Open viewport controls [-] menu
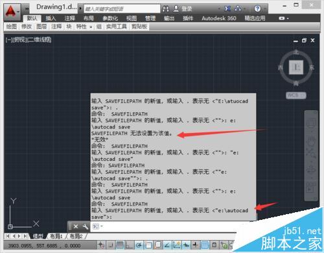The image size is (324, 253). (8, 40)
